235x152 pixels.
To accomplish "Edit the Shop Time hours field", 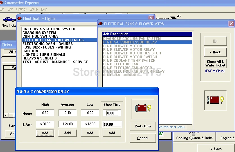I will [112, 113].
